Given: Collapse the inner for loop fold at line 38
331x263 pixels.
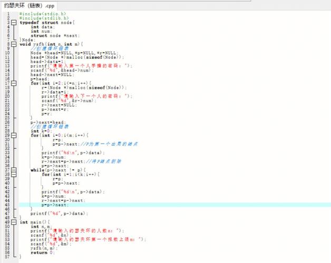Looking at the screenshot, I should point(14,174).
